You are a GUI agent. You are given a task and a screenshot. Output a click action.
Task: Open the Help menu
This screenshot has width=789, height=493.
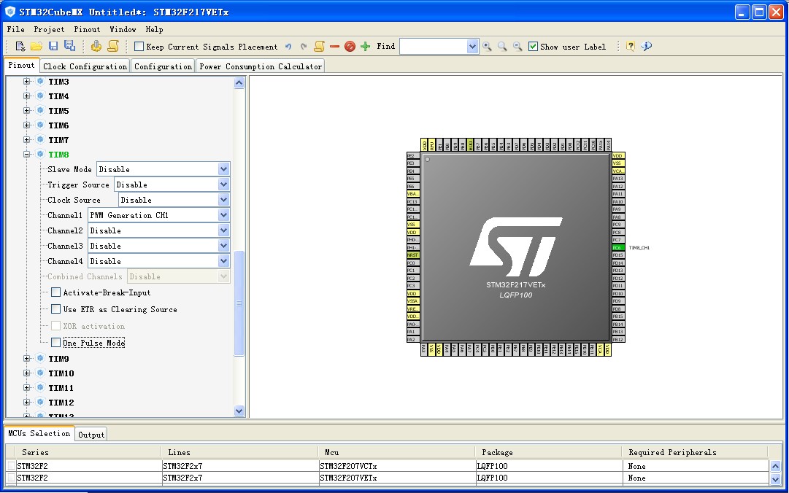click(154, 29)
